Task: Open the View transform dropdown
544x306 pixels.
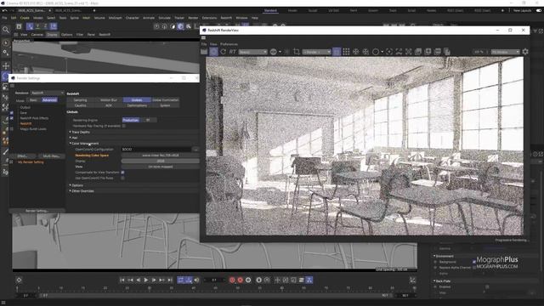Action: click(161, 167)
